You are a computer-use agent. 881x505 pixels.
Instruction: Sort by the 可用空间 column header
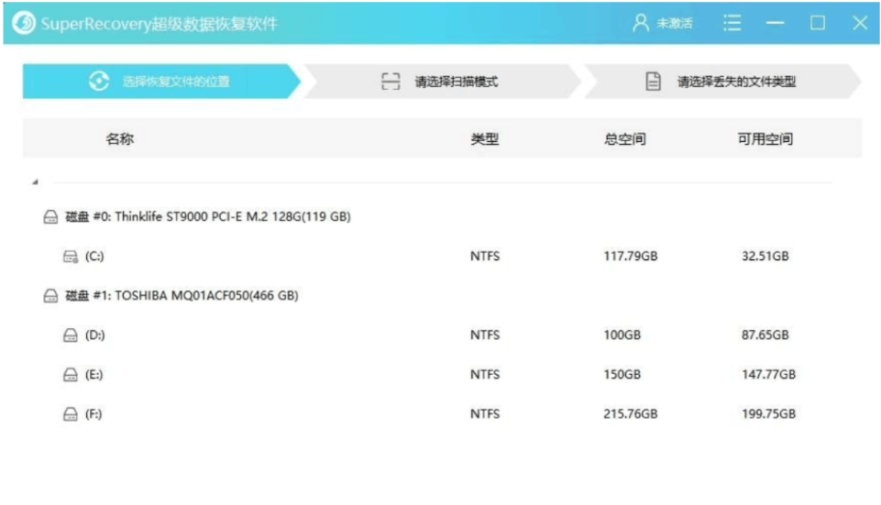[x=765, y=139]
